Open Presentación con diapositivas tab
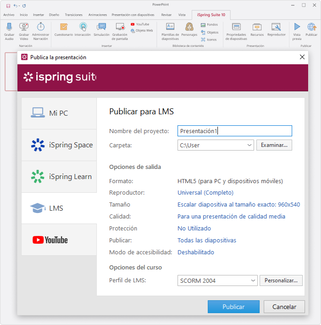Image resolution: width=321 pixels, height=325 pixels. pos(133,15)
